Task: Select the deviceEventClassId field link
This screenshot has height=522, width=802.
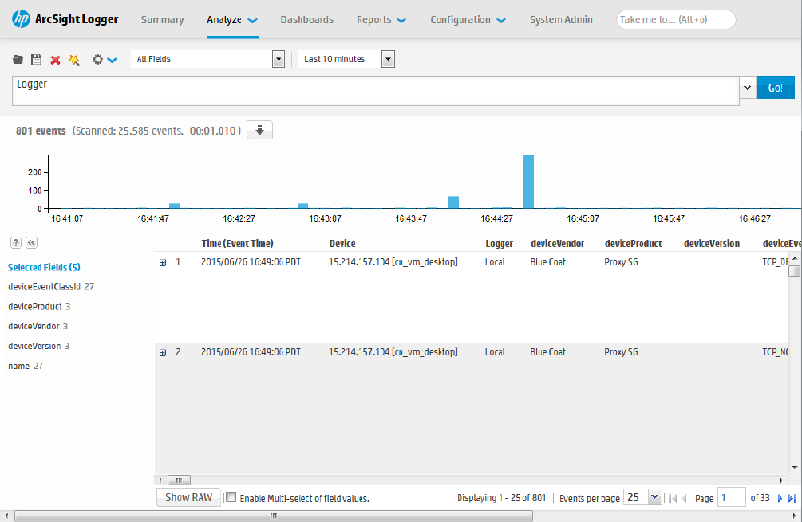Action: click(44, 287)
